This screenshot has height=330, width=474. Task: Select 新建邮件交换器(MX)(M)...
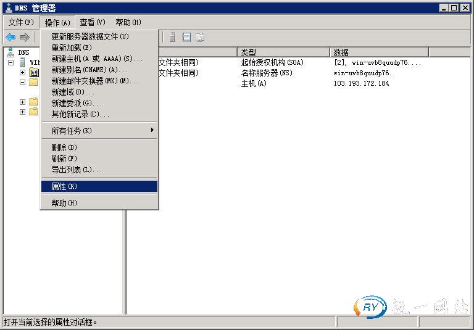tap(99, 81)
